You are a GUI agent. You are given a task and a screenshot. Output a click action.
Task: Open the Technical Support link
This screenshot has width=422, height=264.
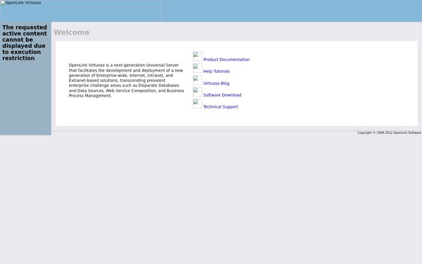pos(220,107)
